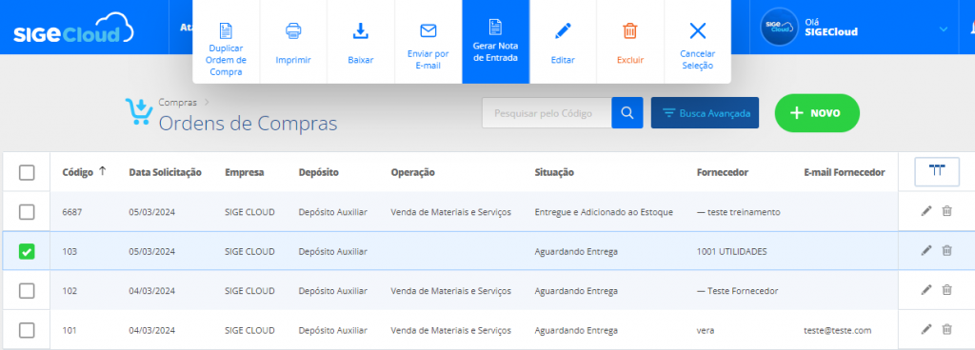Screen dimensions: 975x350
Task: Delete order 102 with trash icon
Action: (947, 290)
